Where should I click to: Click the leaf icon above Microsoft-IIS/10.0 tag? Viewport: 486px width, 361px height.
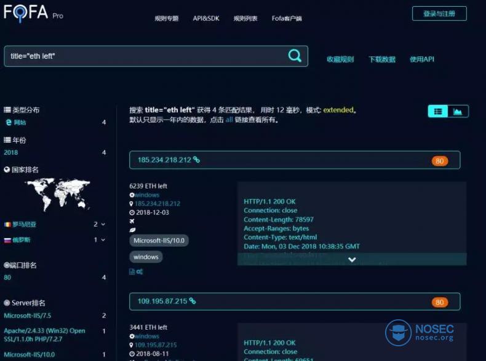[132, 230]
